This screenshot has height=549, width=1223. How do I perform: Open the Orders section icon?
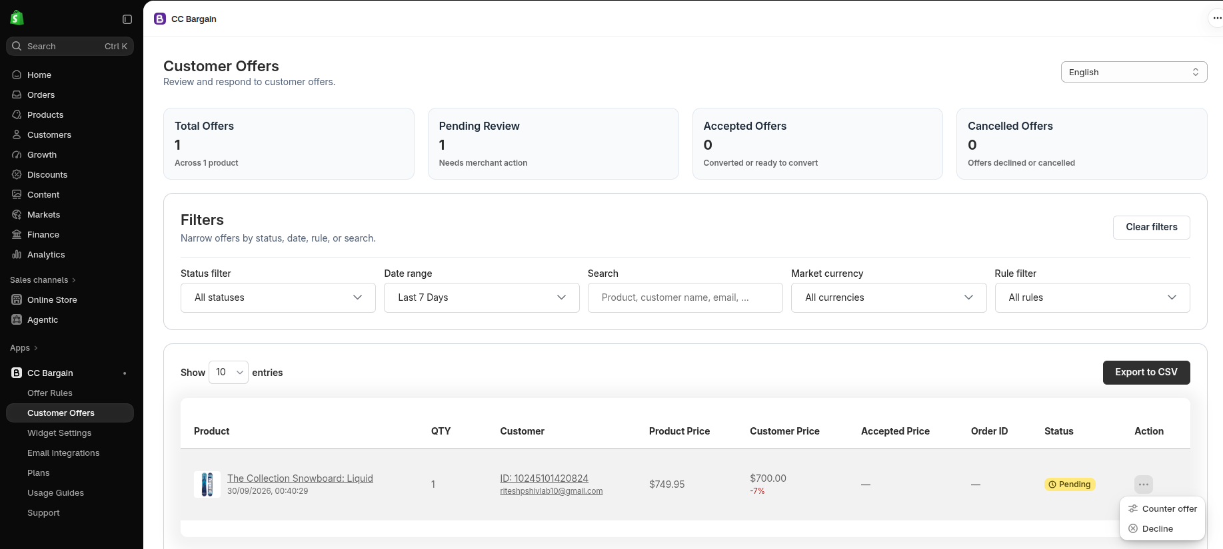pos(17,94)
